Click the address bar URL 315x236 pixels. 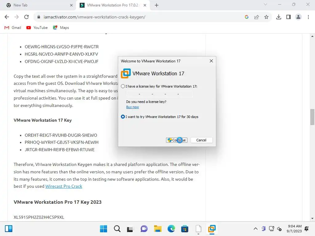94,17
